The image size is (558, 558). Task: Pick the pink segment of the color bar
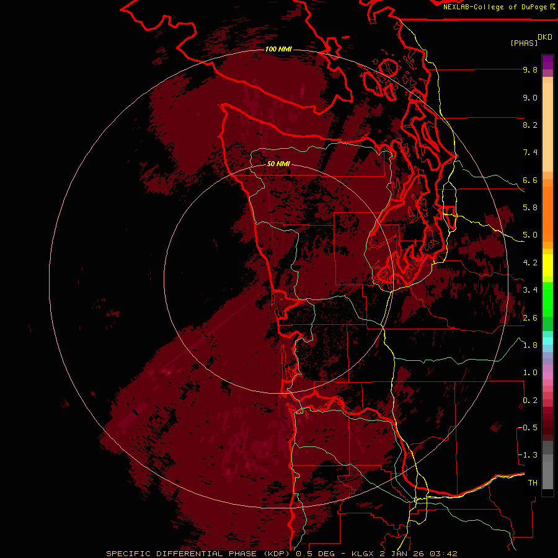(547, 376)
